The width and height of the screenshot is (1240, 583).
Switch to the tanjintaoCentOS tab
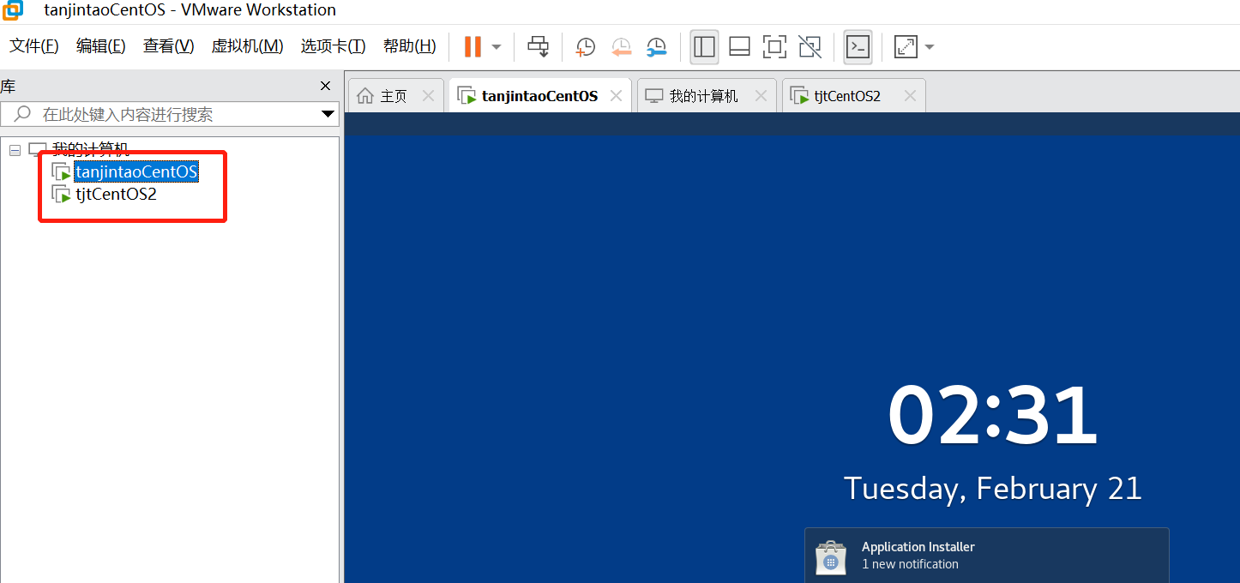coord(539,96)
